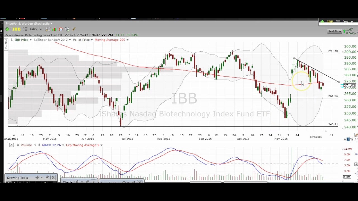Click the 261.96 horizontal line label
This screenshot has height=201, width=358.
[333, 96]
